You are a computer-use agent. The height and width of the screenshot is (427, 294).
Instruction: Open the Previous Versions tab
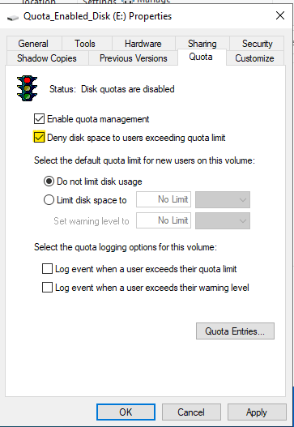point(133,58)
